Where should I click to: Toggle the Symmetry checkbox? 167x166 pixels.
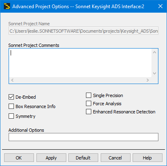coord(11,116)
